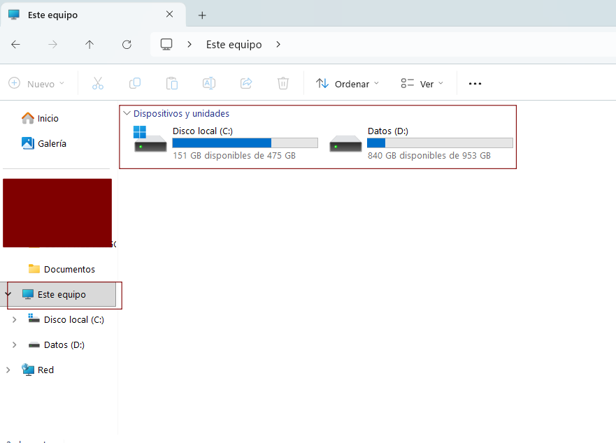The image size is (616, 443).
Task: Expand the Red network node
Action: [8, 370]
